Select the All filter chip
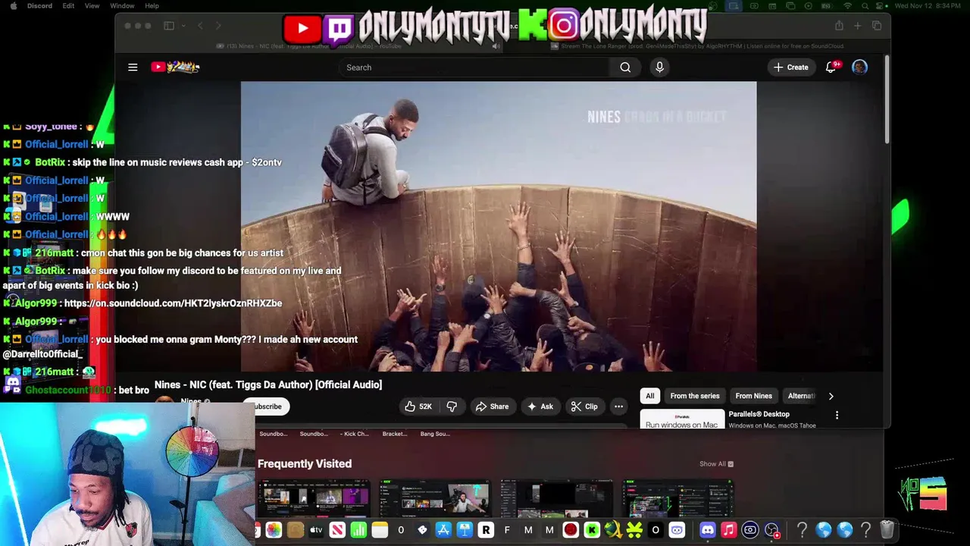This screenshot has width=970, height=546. pos(649,396)
